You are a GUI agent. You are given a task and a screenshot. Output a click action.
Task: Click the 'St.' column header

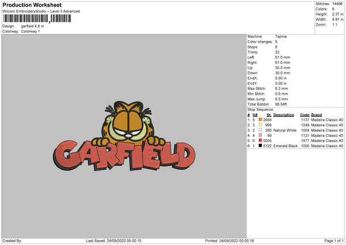pos(269,115)
